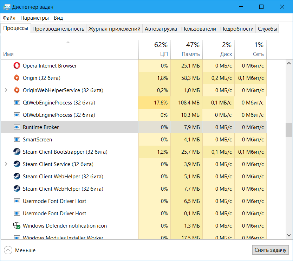Select the Windows Defender notification icon name
293x261 pixels.
(x=65, y=225)
